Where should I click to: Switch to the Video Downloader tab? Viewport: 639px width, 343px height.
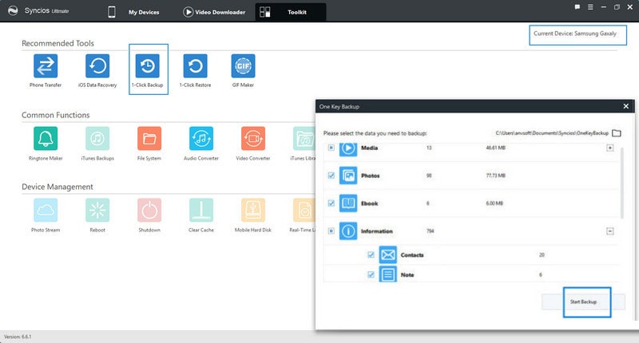214,12
